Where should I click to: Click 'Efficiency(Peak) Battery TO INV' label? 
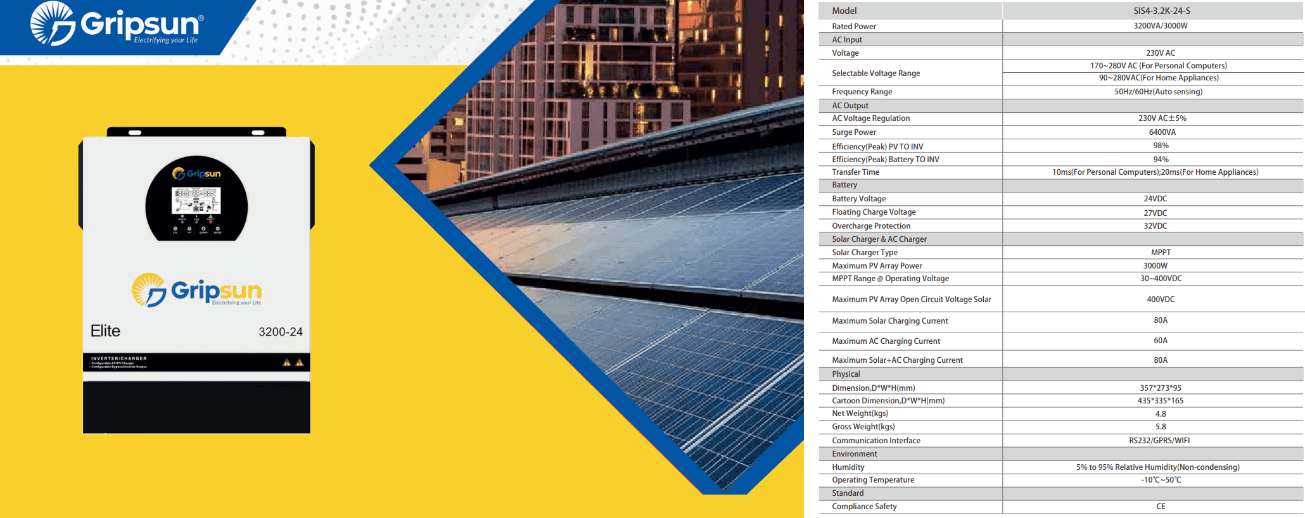886,160
